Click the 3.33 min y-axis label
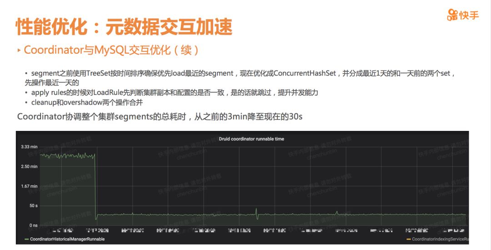This screenshot has height=250, width=491. 29,147
